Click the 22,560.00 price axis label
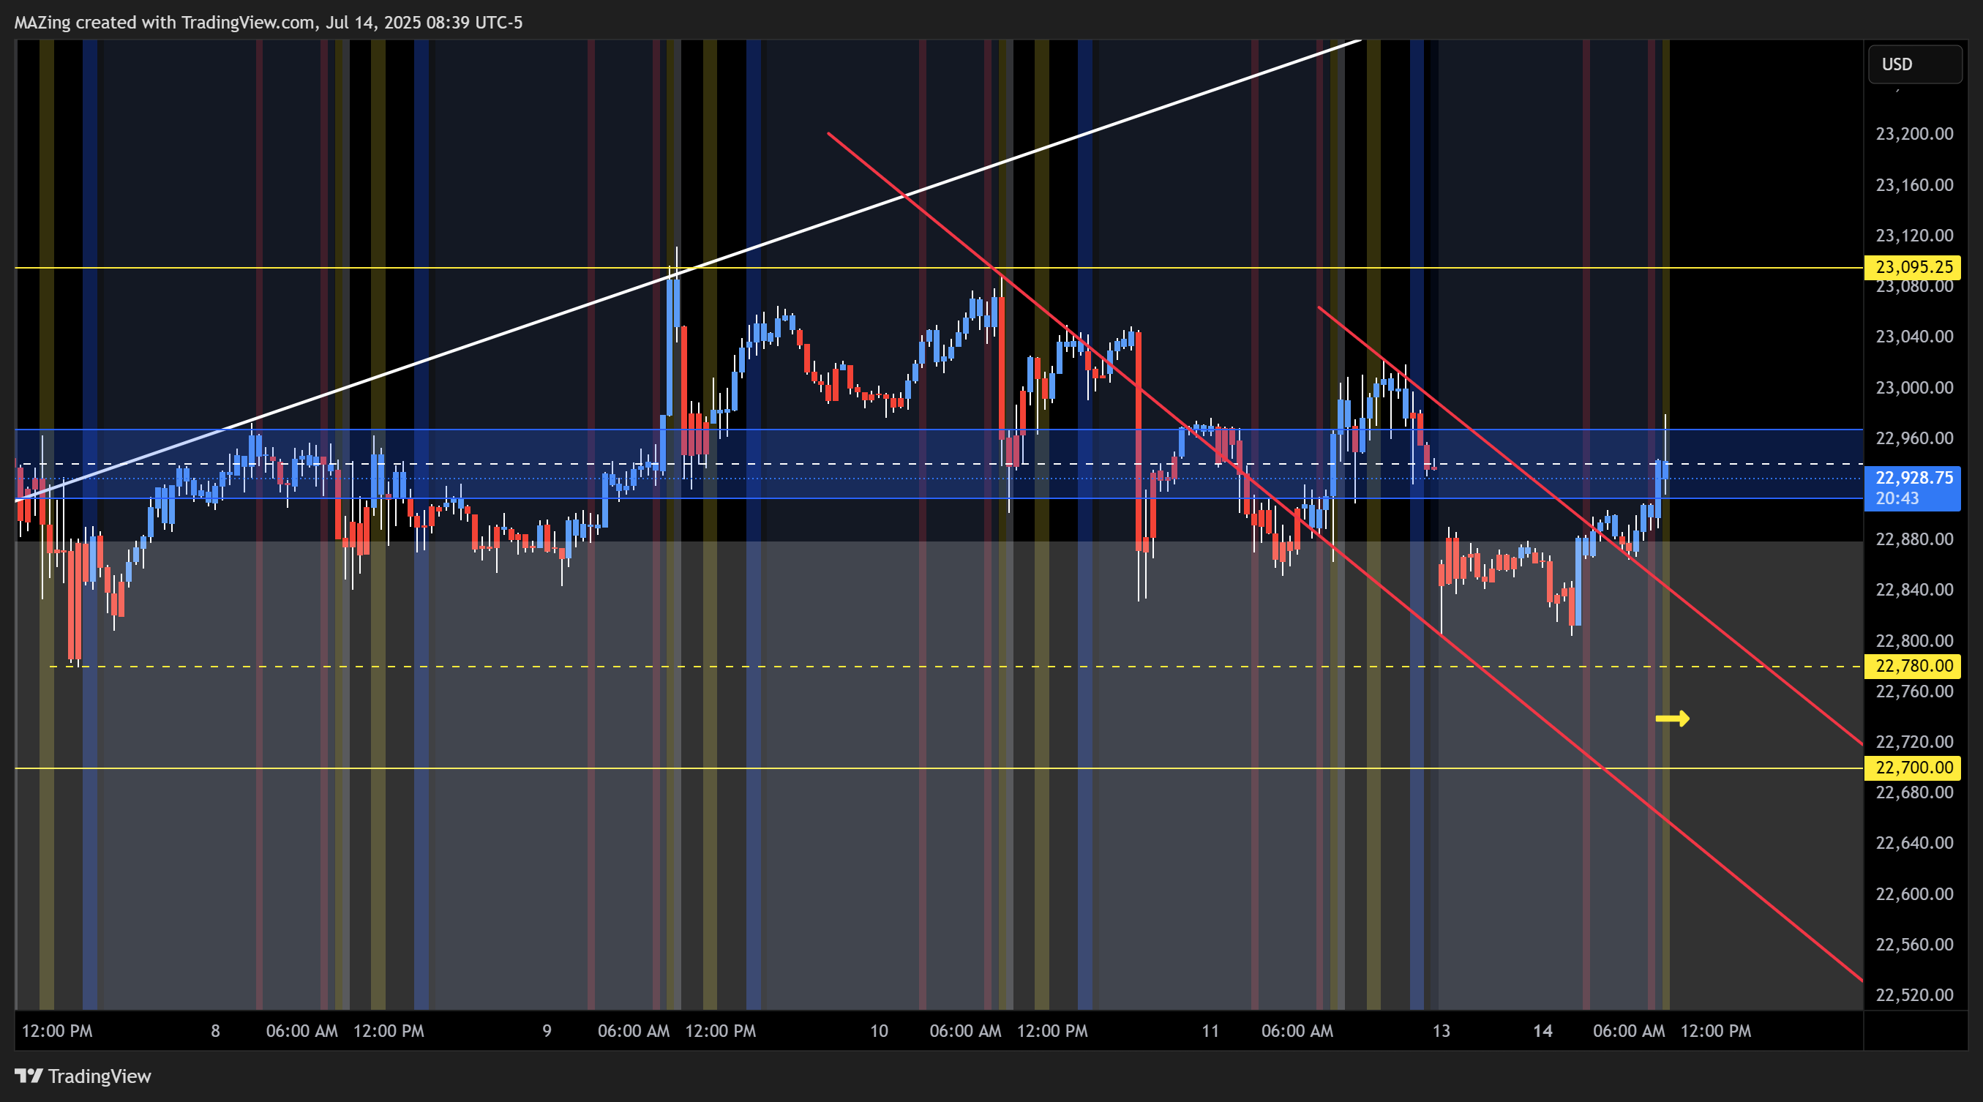The image size is (1983, 1102). (x=1913, y=944)
